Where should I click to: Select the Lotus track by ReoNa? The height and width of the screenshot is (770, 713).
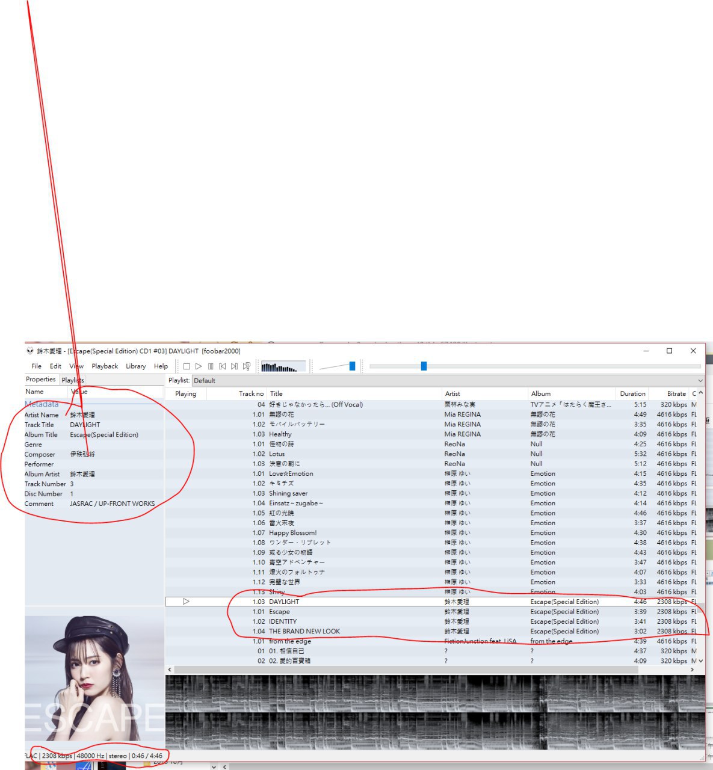point(431,454)
